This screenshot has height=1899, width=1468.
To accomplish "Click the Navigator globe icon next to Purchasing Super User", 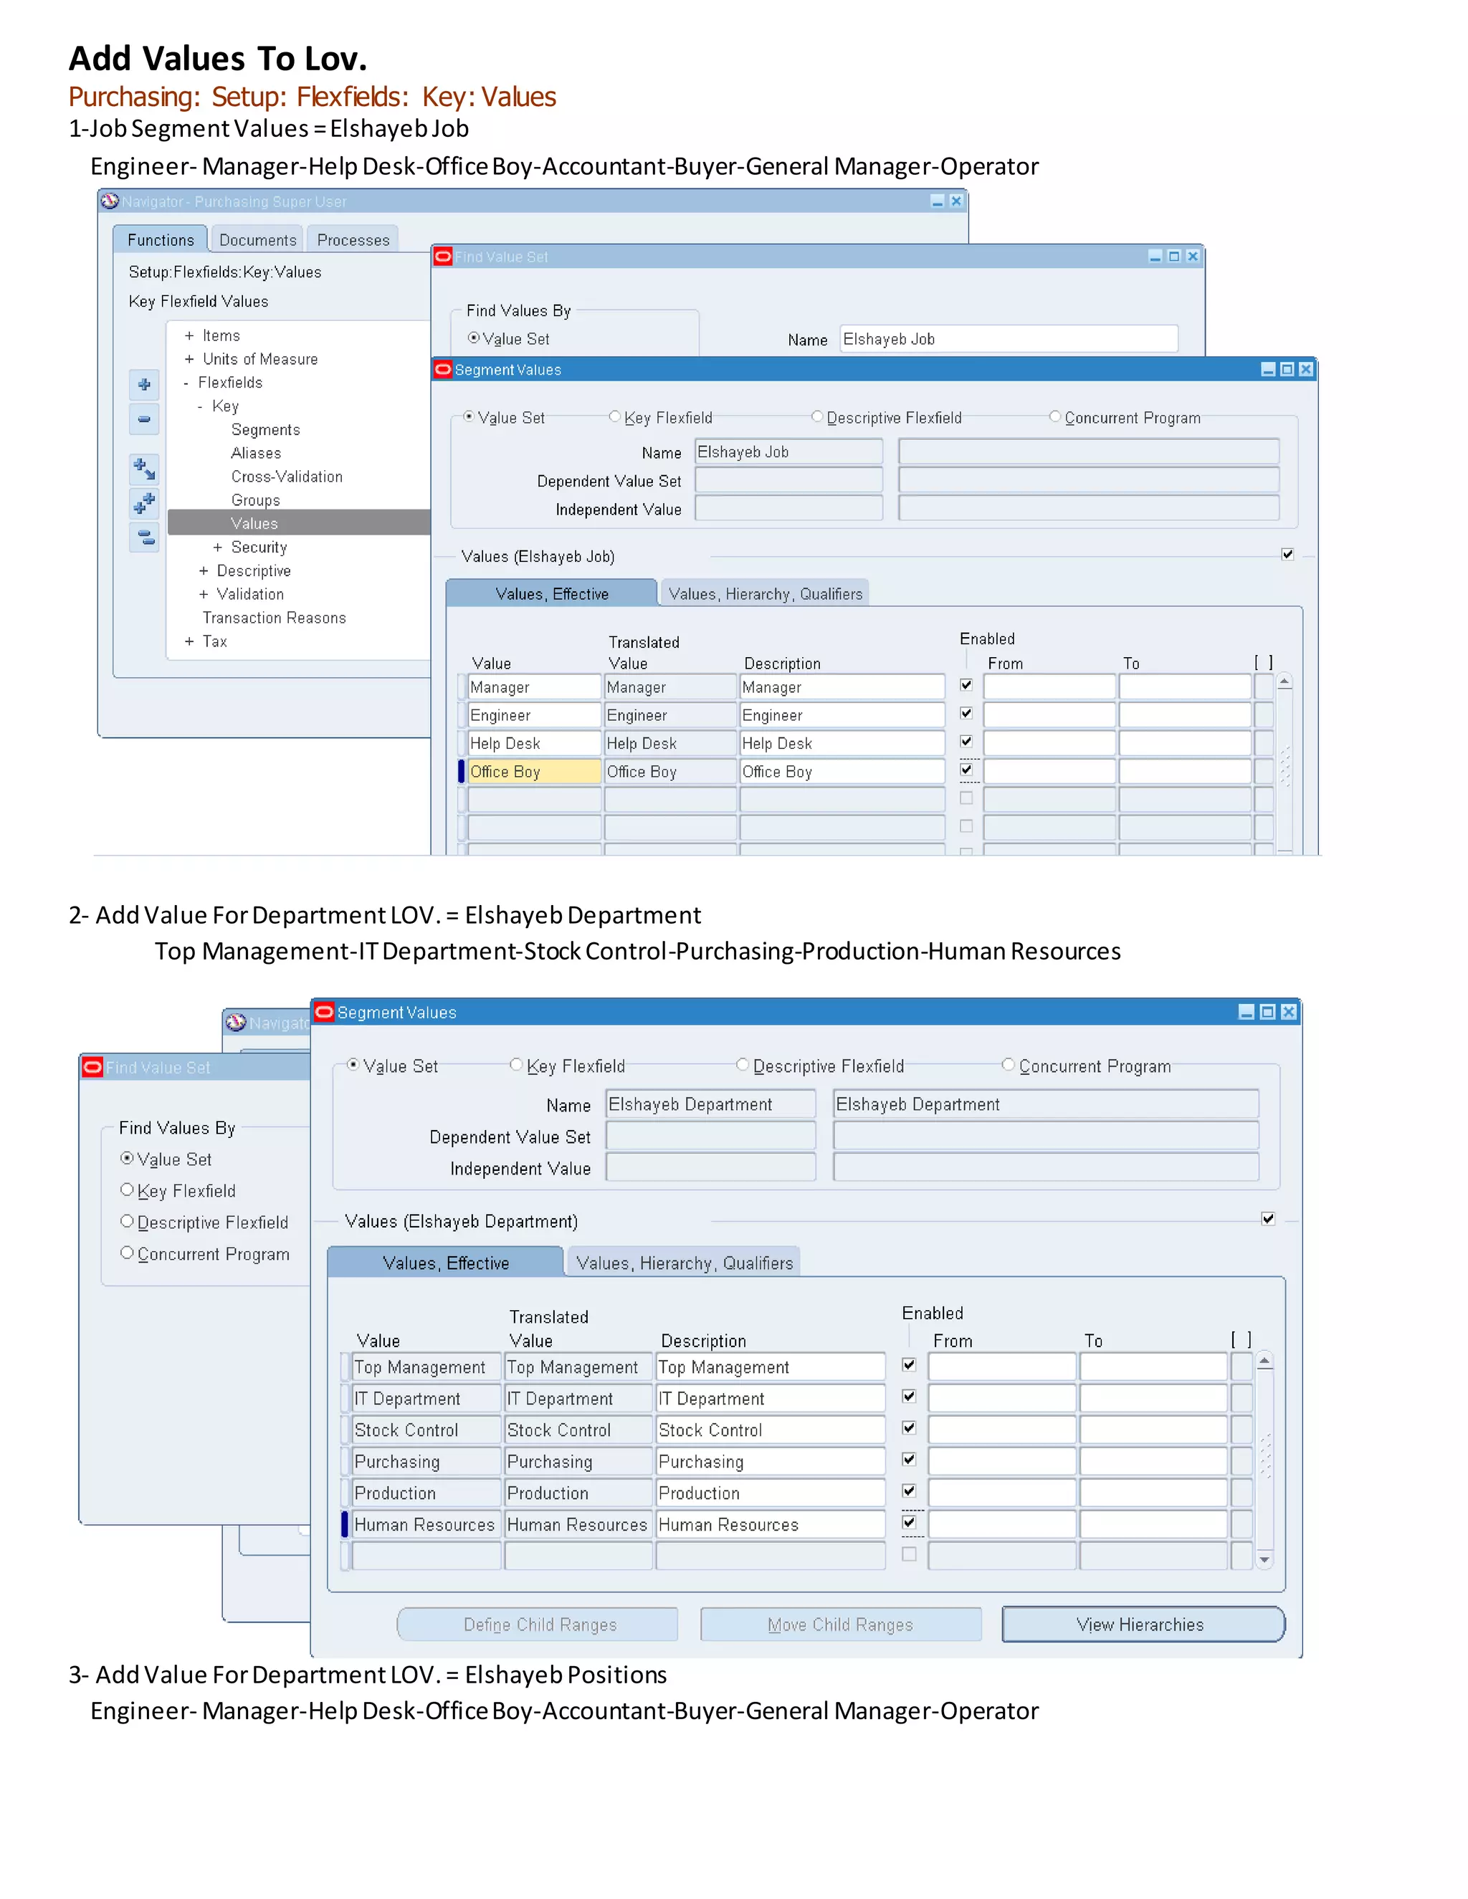I will click(x=110, y=201).
